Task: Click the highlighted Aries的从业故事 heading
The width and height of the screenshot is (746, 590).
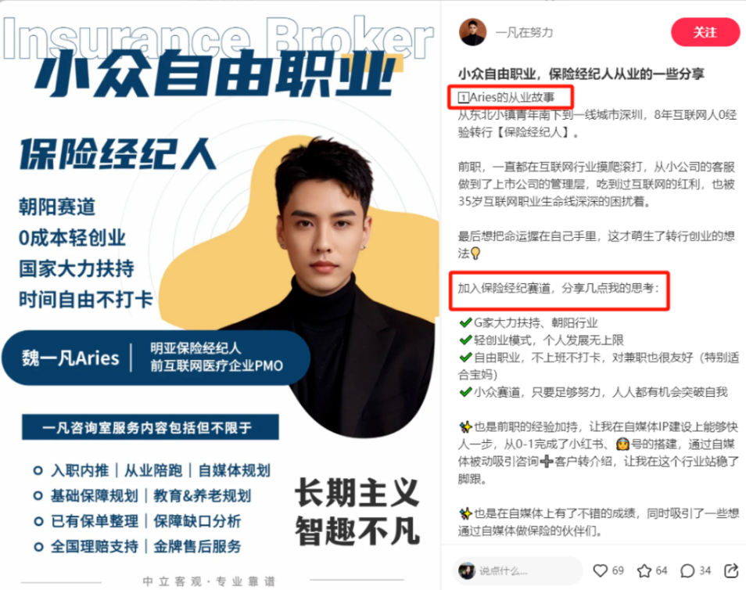Action: click(x=506, y=98)
